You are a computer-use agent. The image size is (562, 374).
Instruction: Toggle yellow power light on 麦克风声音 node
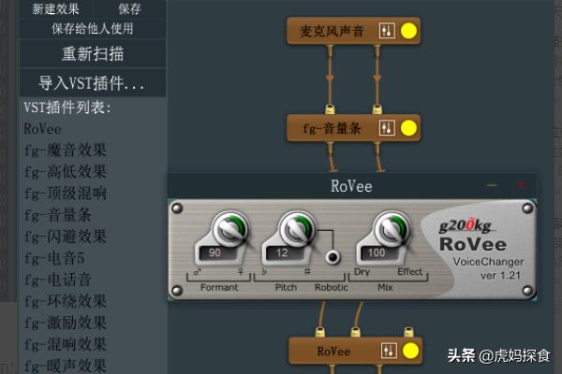coord(408,31)
